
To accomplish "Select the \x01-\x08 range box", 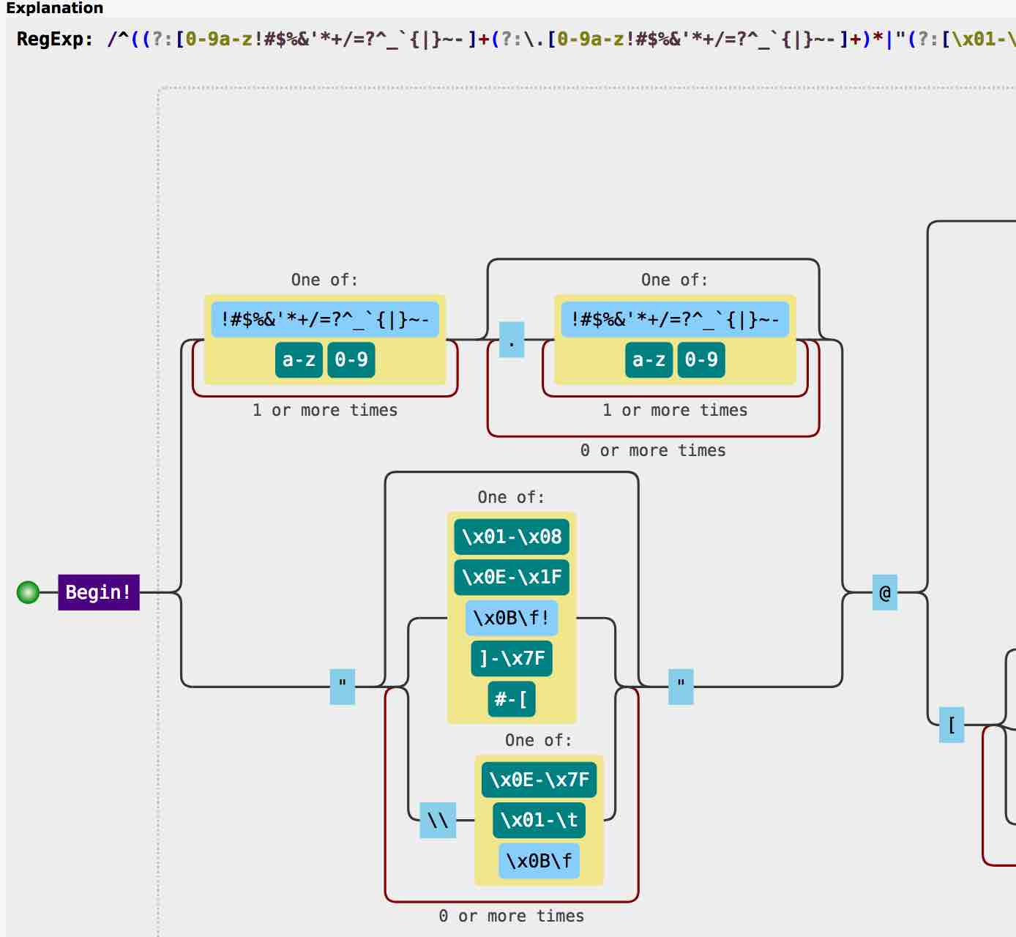I will pos(512,537).
